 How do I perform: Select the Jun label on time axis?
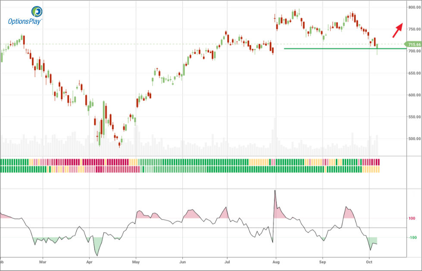182,262
